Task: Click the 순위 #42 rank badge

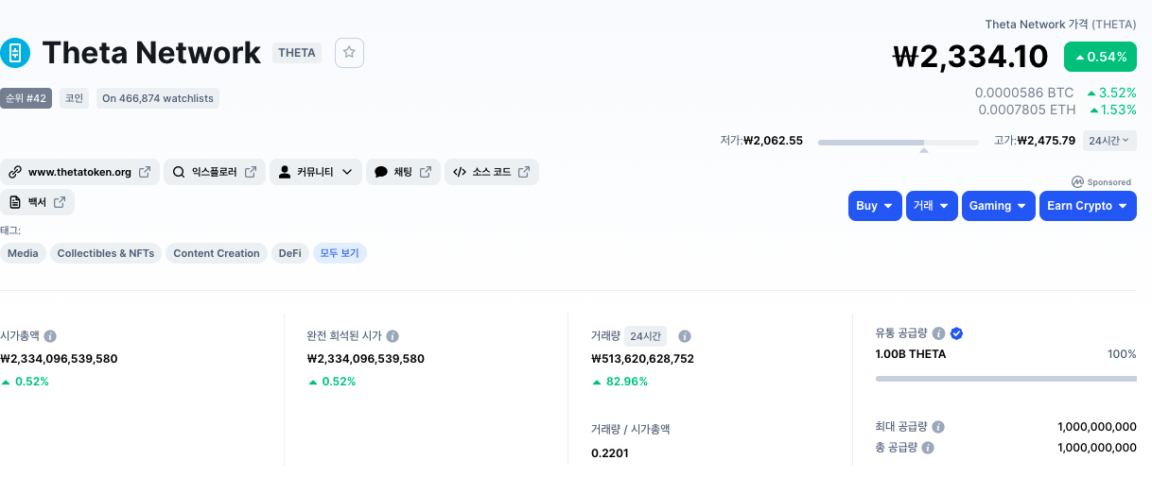Action: click(x=26, y=98)
